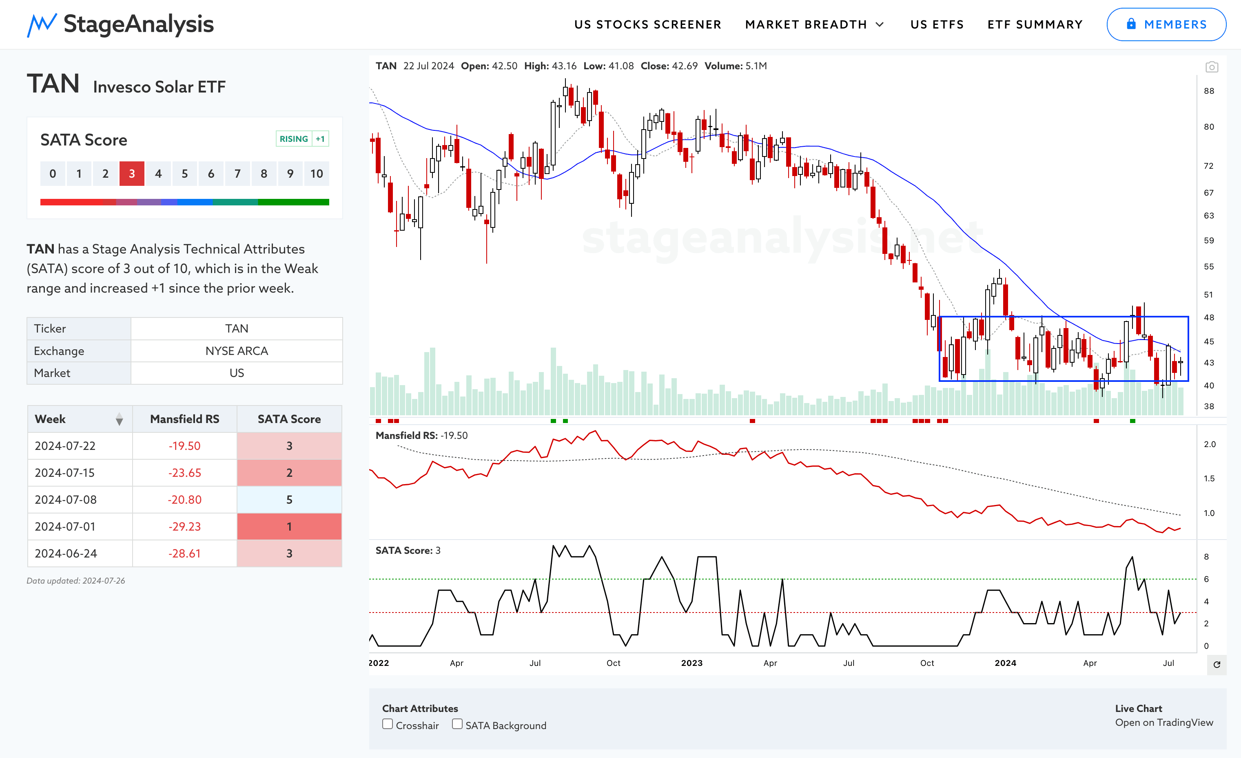Click Mansfield RS value -28.61
This screenshot has width=1241, height=758.
pos(184,553)
